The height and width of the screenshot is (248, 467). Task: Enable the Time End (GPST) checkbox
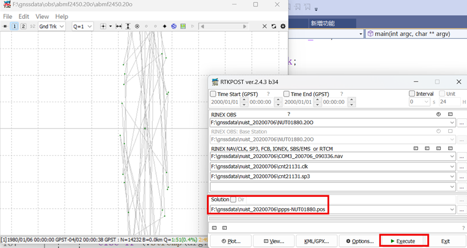coord(287,94)
